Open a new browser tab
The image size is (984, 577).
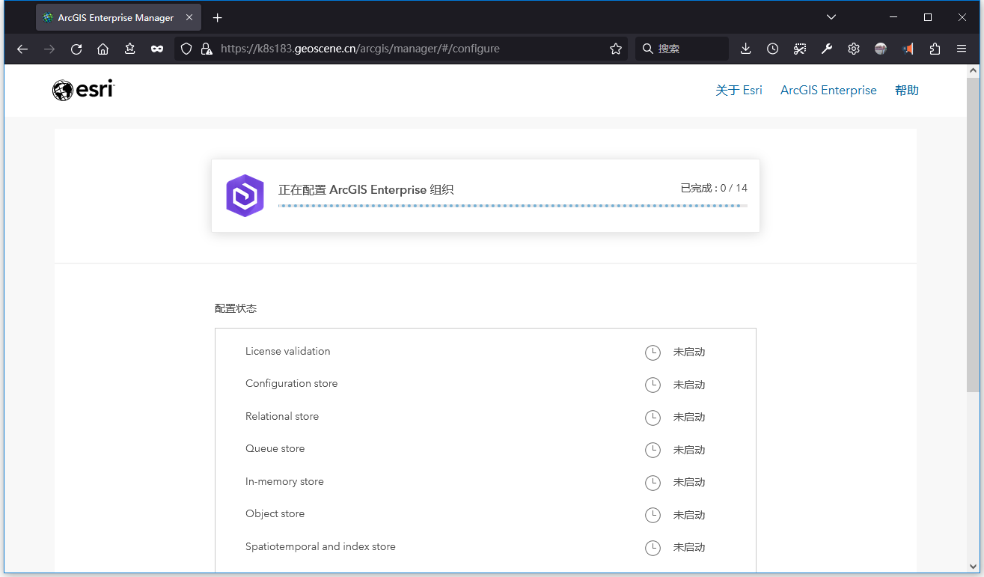217,17
